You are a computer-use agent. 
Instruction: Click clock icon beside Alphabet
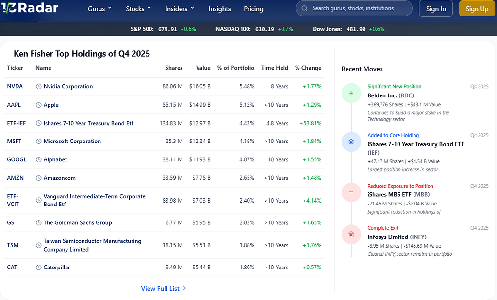point(39,159)
